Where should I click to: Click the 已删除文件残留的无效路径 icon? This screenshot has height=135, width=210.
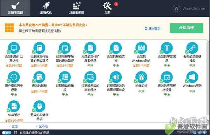pyautogui.click(x=39, y=48)
